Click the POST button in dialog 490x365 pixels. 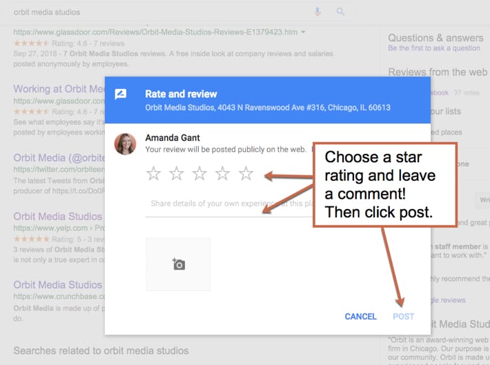click(404, 317)
